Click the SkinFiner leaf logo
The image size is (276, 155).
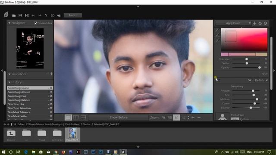tap(6, 15)
